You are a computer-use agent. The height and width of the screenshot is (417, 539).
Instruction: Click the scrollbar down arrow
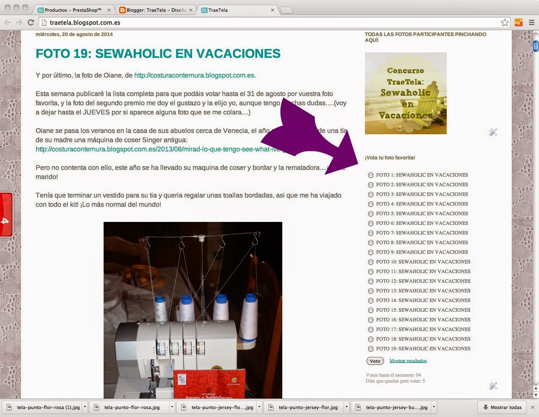[536, 395]
